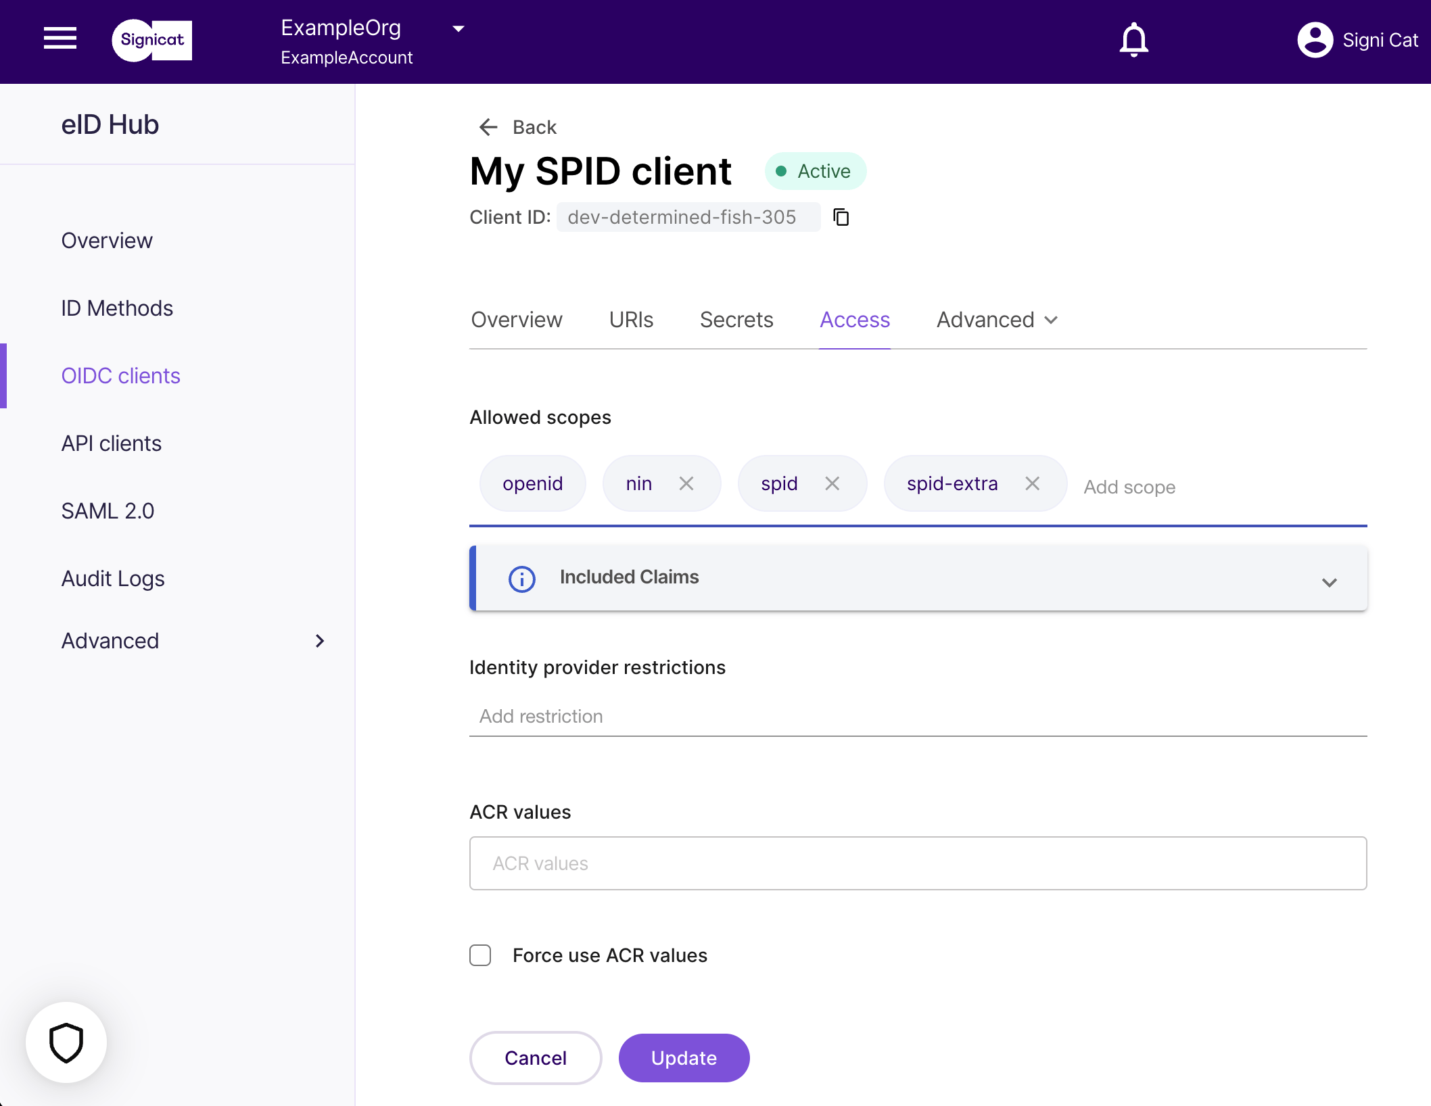Click the back arrow above My SPID client
Image resolution: width=1431 pixels, height=1106 pixels.
pos(488,127)
